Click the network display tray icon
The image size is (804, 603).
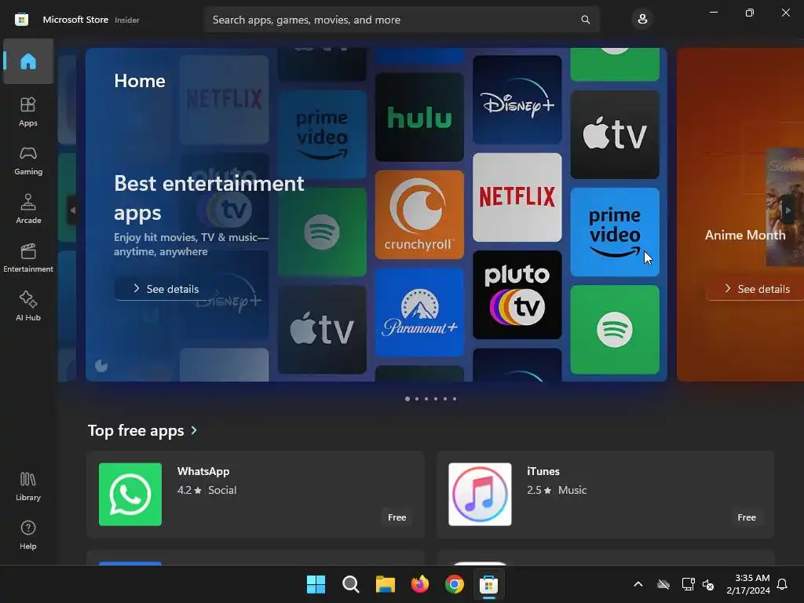point(688,584)
